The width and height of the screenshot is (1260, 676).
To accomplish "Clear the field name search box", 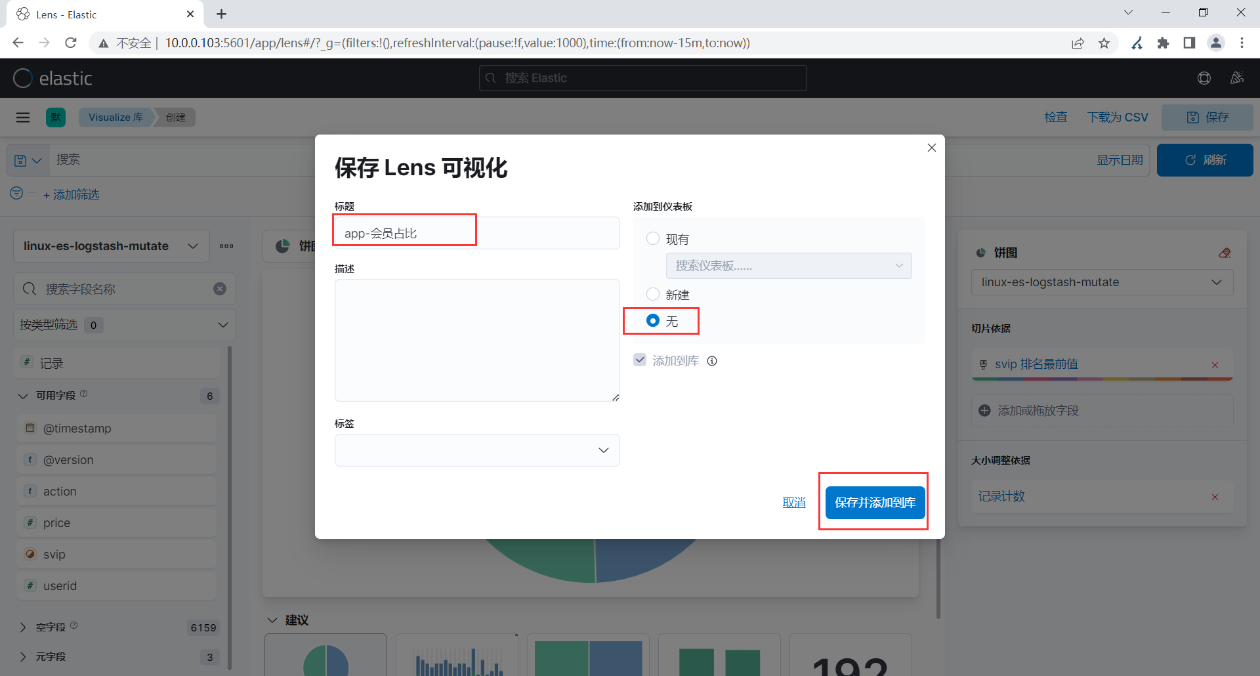I will (220, 289).
